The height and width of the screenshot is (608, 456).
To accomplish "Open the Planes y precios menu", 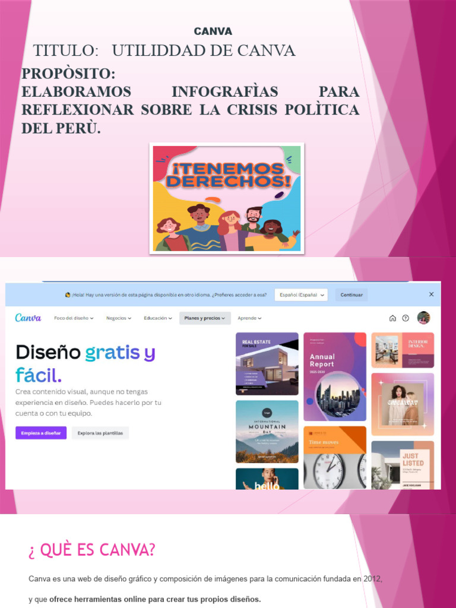I will tap(205, 318).
